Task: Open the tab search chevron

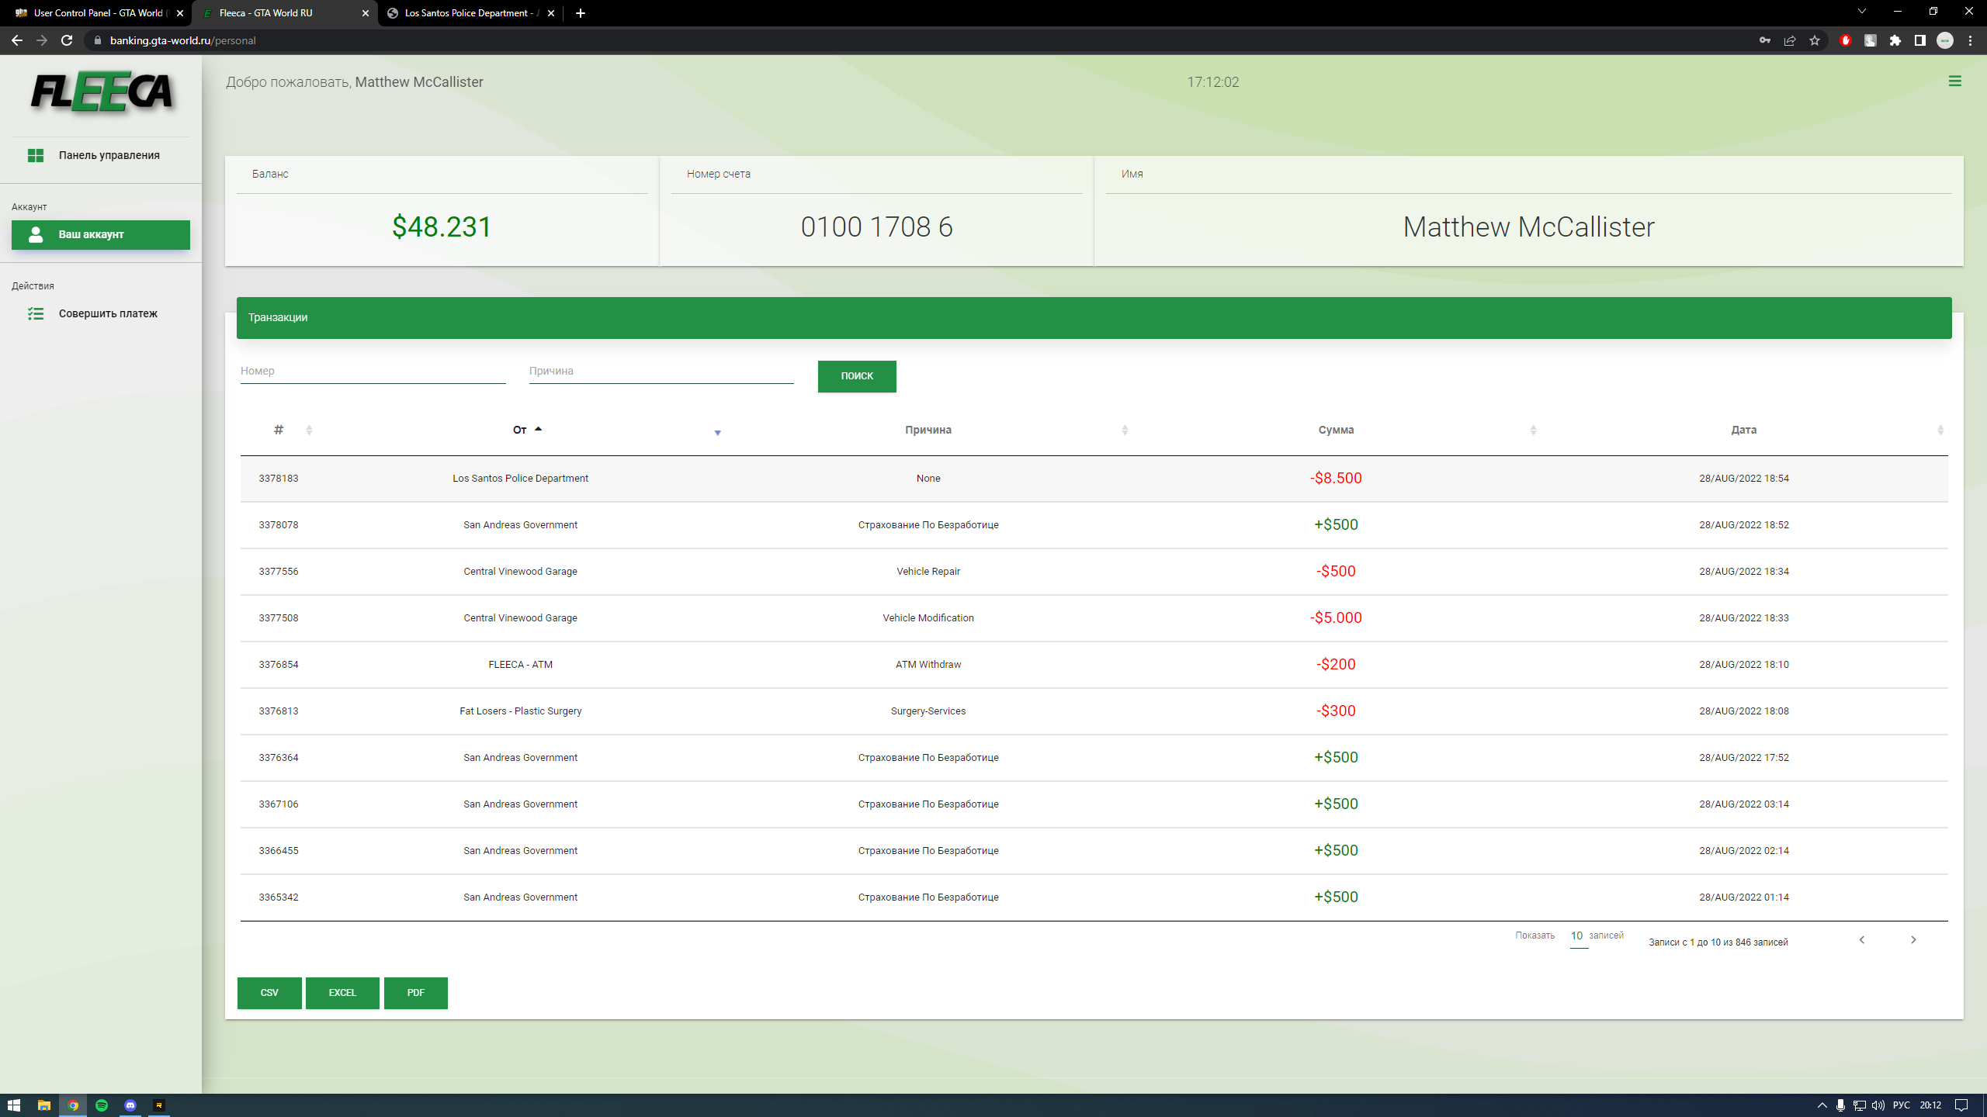Action: pyautogui.click(x=1861, y=12)
